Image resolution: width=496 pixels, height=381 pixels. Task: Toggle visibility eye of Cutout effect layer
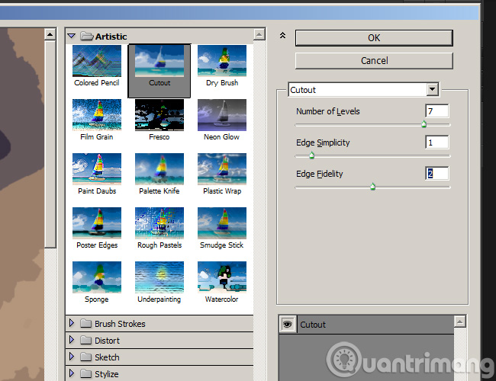click(288, 324)
